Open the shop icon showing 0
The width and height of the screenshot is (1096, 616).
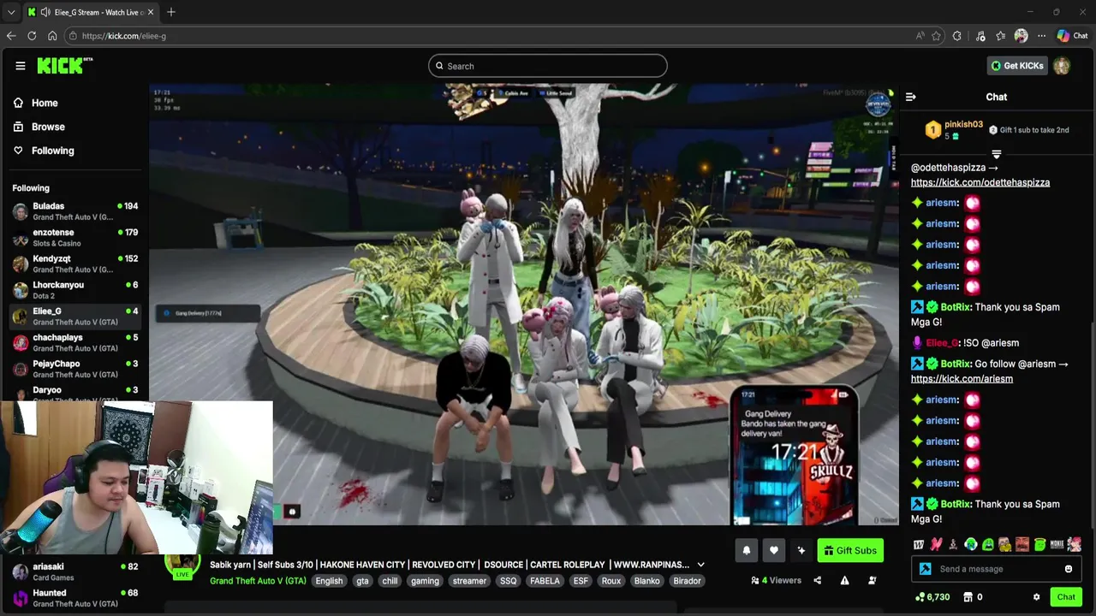coord(973,597)
